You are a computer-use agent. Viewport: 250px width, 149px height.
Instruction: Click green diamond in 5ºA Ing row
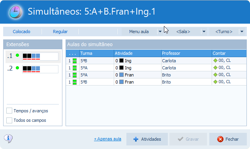tap(215, 68)
